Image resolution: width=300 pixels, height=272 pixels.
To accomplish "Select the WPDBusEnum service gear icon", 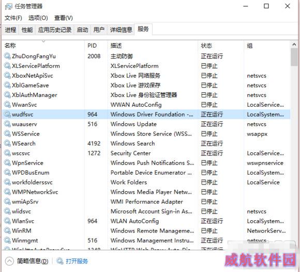I will 7,173.
